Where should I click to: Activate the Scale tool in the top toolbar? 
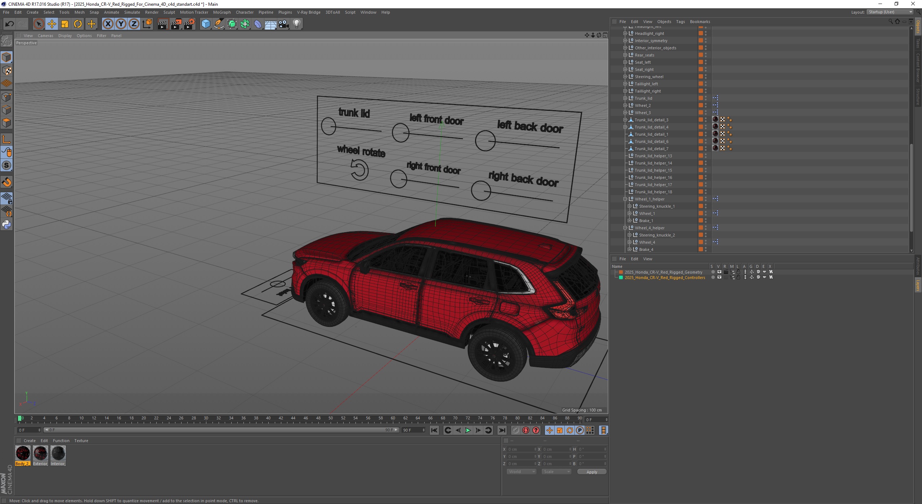click(x=65, y=24)
